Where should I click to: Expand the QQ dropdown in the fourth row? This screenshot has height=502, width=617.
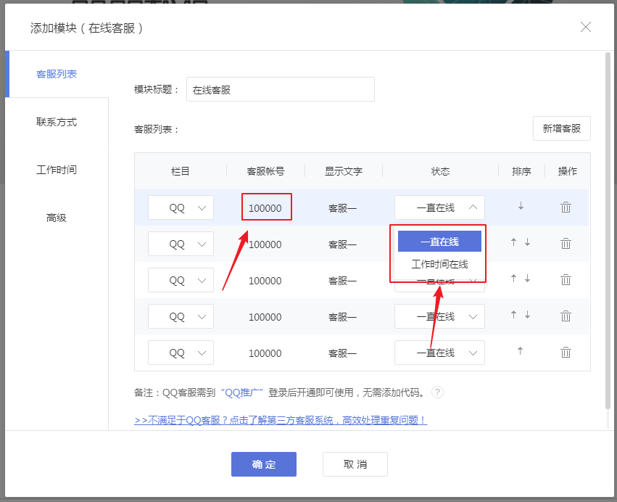point(181,316)
